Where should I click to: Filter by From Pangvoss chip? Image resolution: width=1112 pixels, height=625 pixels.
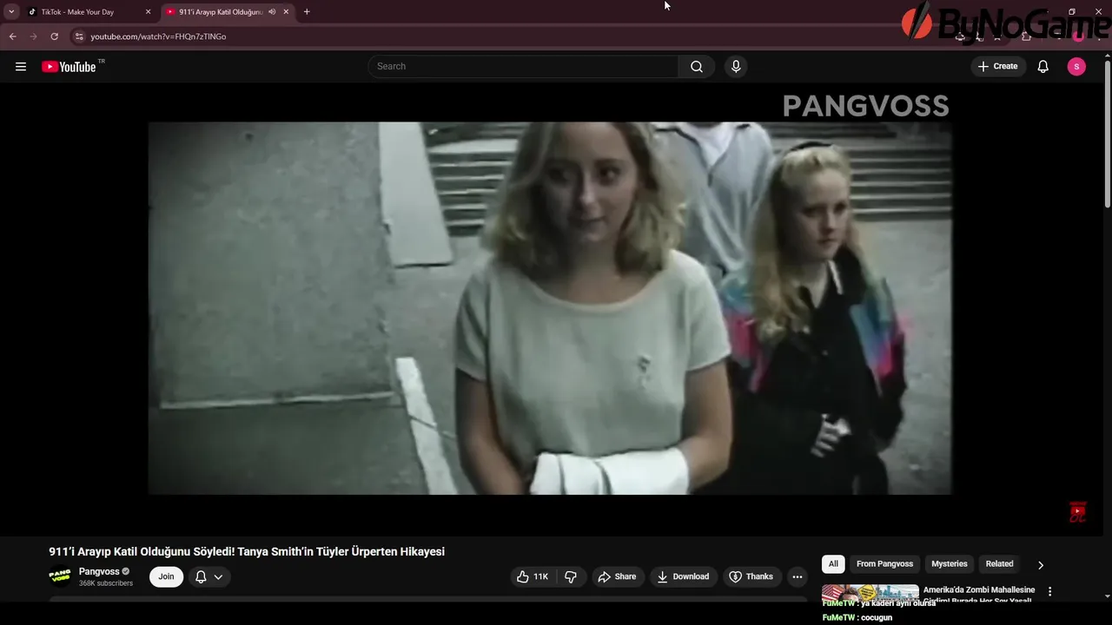[884, 564]
